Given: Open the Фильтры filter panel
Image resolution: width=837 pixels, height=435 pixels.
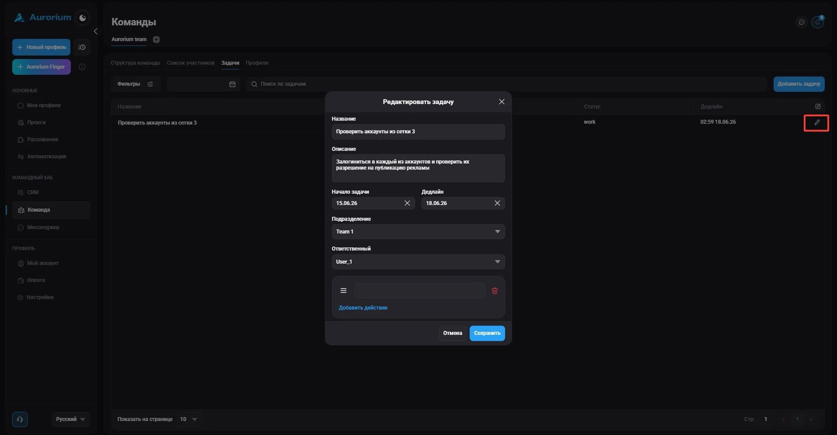Looking at the screenshot, I should click(135, 84).
